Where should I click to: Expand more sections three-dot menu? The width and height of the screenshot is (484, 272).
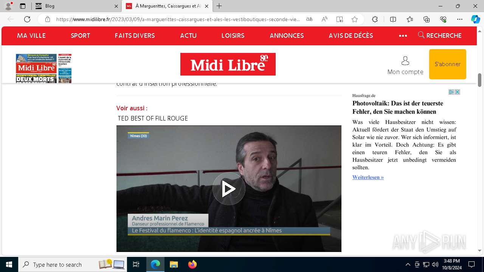pos(403,36)
